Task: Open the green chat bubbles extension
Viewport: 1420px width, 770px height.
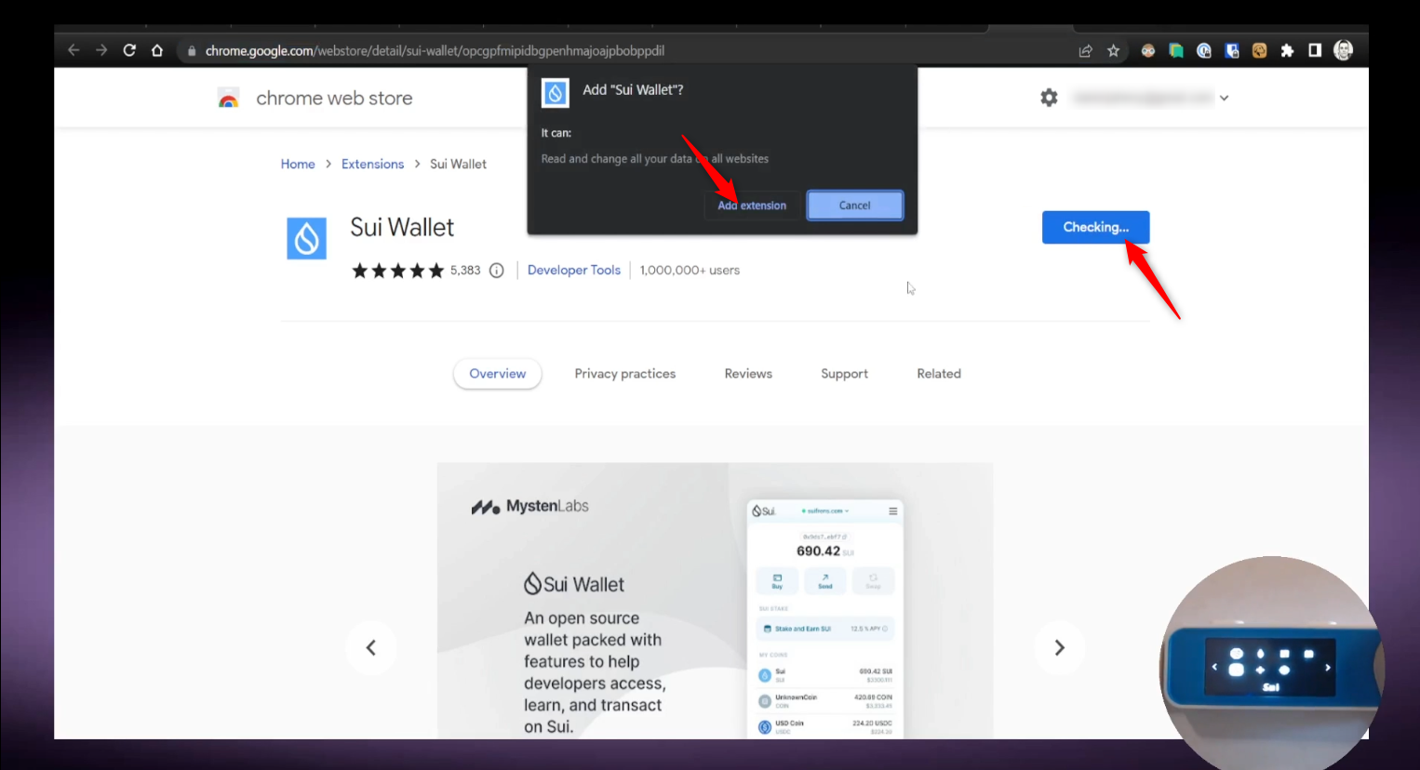Action: [1176, 51]
